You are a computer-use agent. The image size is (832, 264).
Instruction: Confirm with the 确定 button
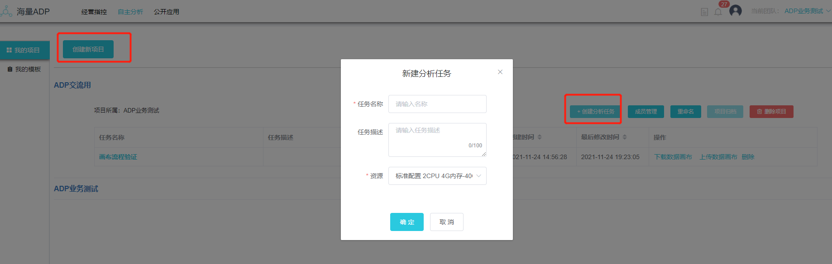(x=406, y=222)
